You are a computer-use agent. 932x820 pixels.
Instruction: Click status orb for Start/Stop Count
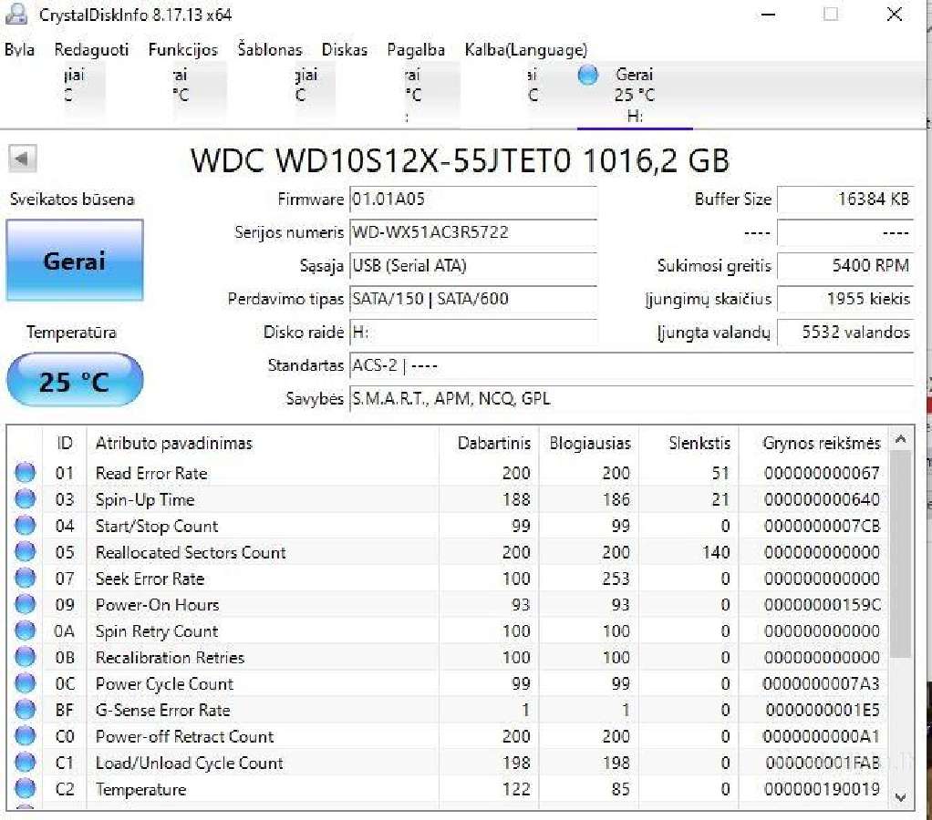coord(25,526)
